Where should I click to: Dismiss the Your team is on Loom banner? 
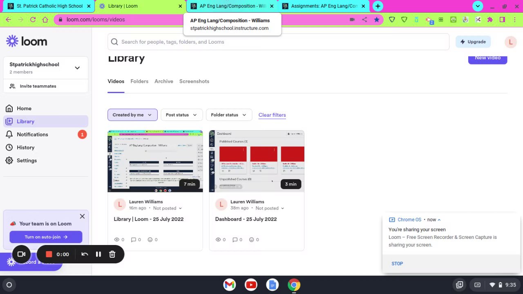pos(82,216)
